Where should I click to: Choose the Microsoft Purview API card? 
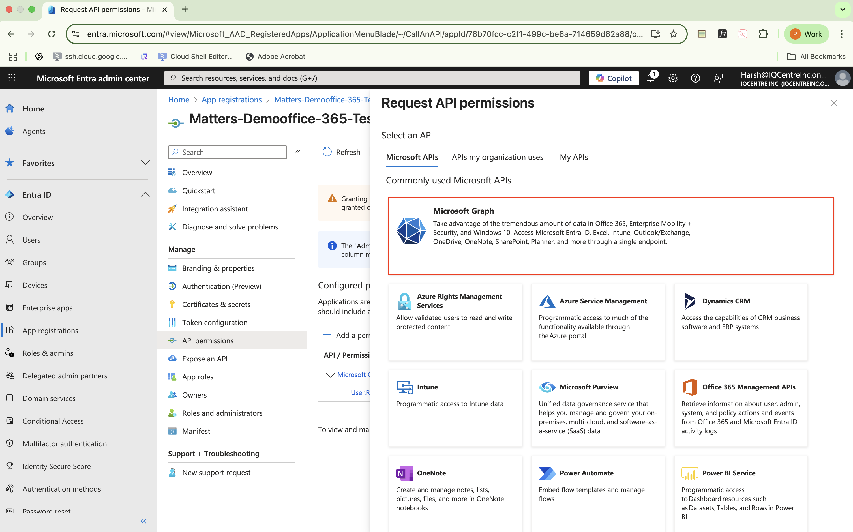pos(598,408)
